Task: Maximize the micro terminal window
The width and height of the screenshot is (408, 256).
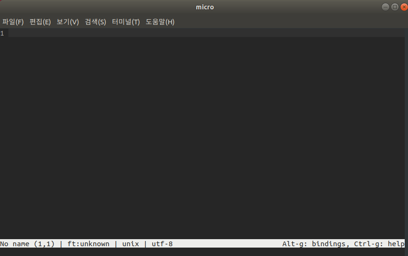Action: pyautogui.click(x=395, y=7)
